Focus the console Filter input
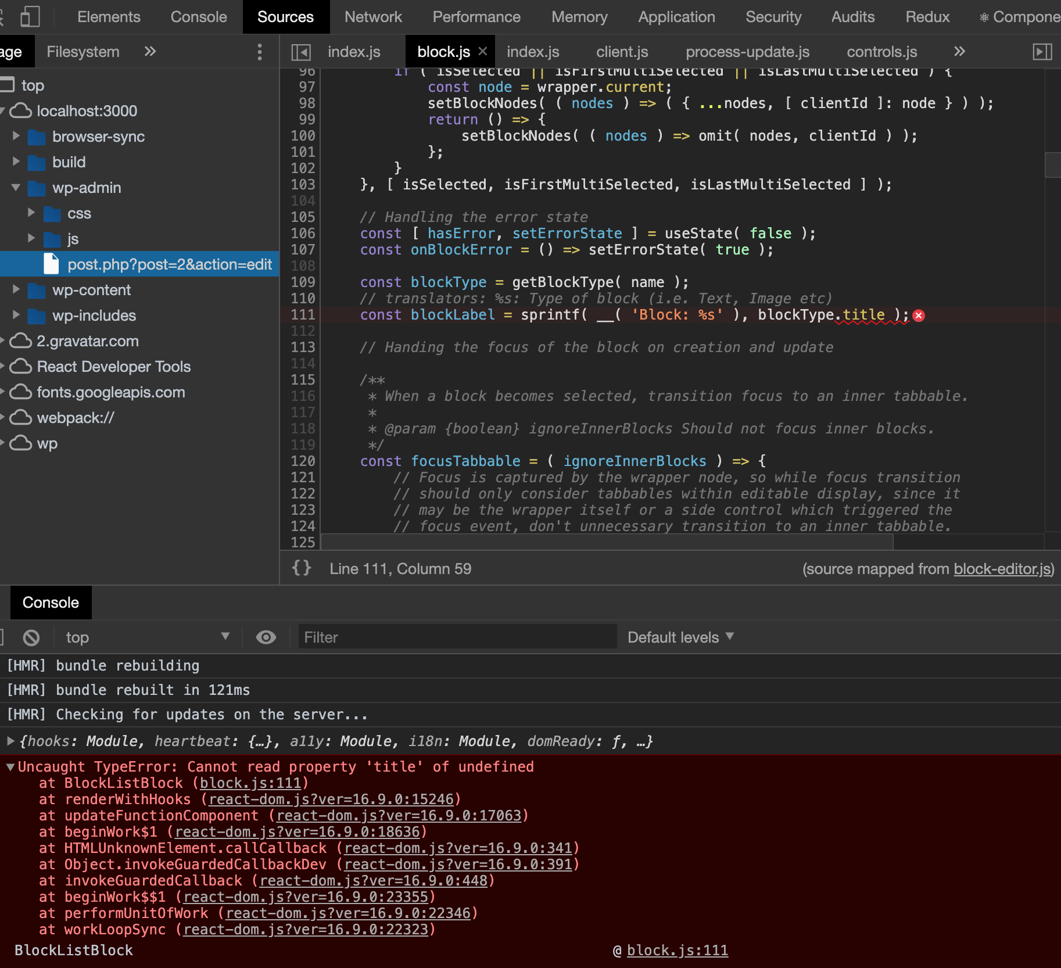The image size is (1061, 968). 457,637
